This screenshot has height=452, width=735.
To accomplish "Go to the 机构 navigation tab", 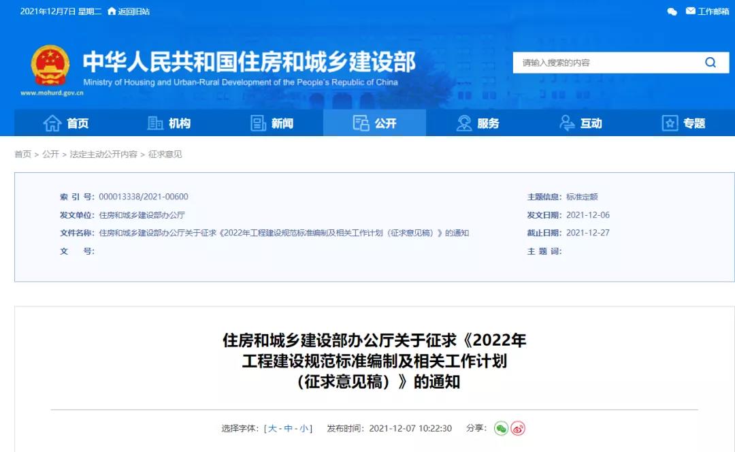I will pos(169,123).
